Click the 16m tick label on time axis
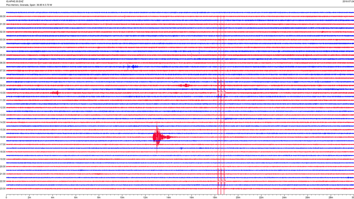The height and width of the screenshot is (199, 354). click(192, 198)
